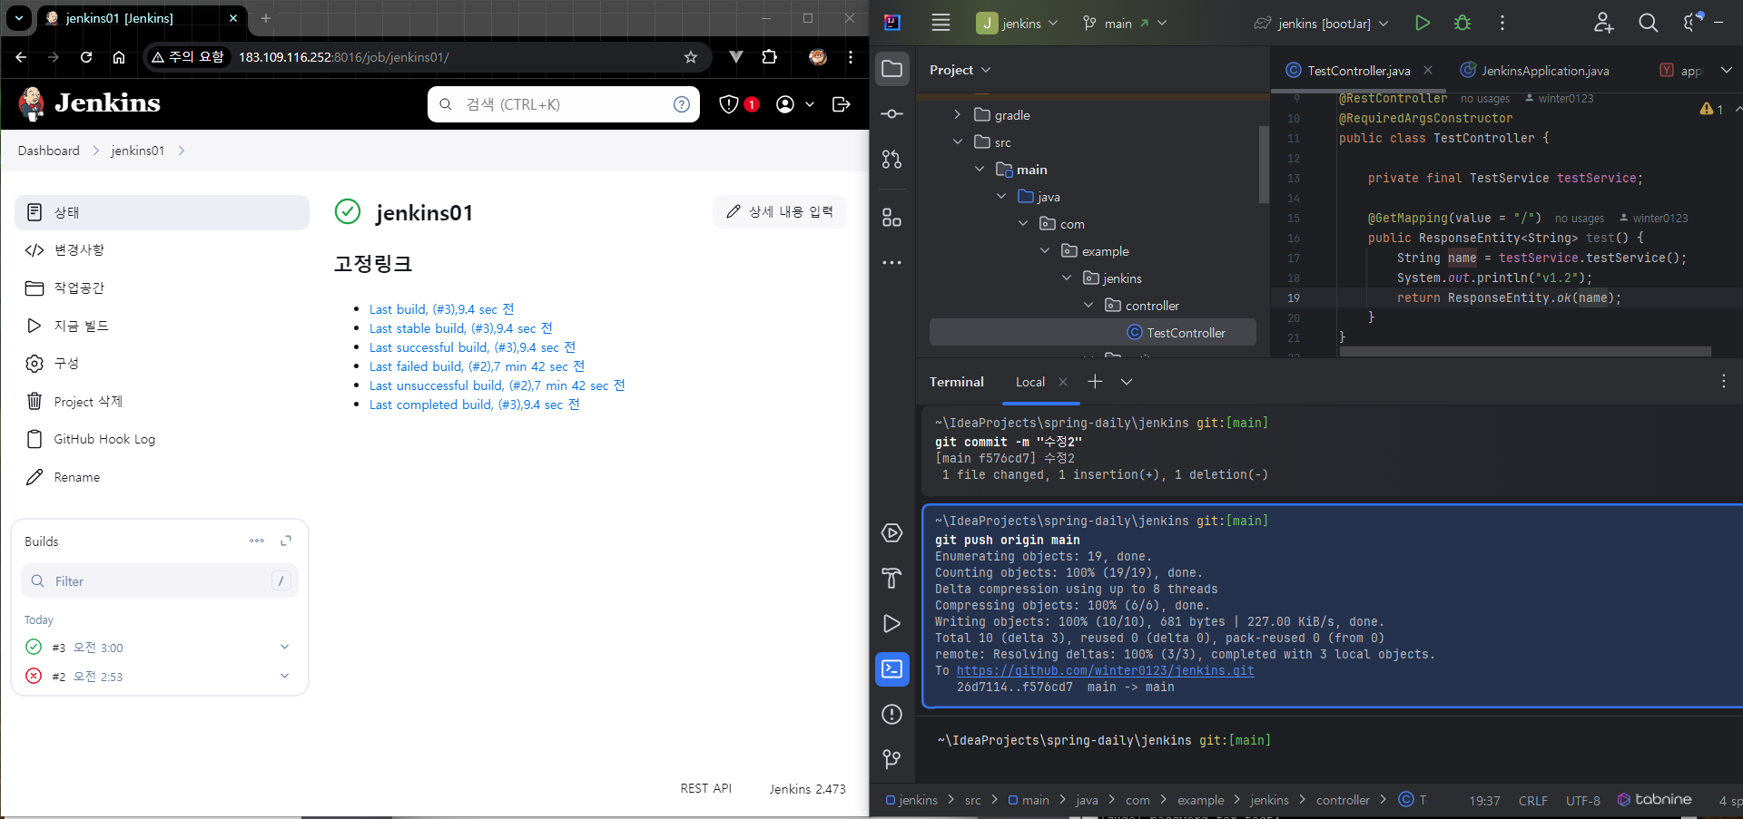This screenshot has width=1743, height=819.
Task: Open Commit tool window icon
Action: tap(892, 113)
